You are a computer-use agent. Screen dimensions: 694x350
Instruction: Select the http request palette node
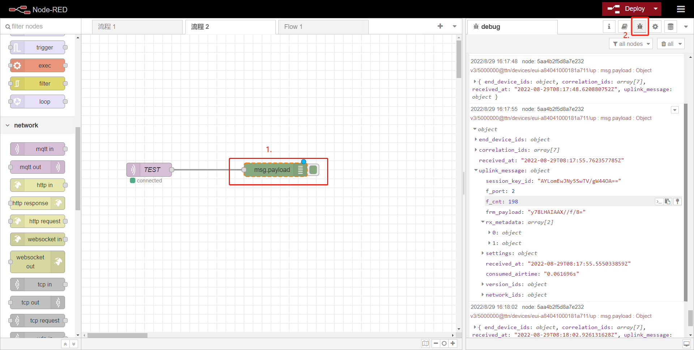click(x=38, y=221)
